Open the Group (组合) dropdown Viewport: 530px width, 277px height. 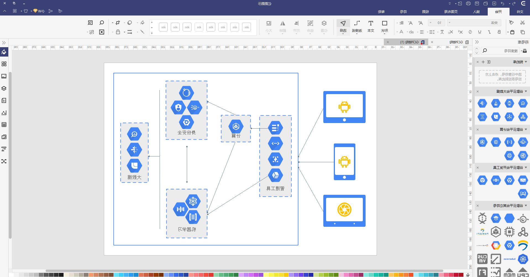click(x=310, y=26)
